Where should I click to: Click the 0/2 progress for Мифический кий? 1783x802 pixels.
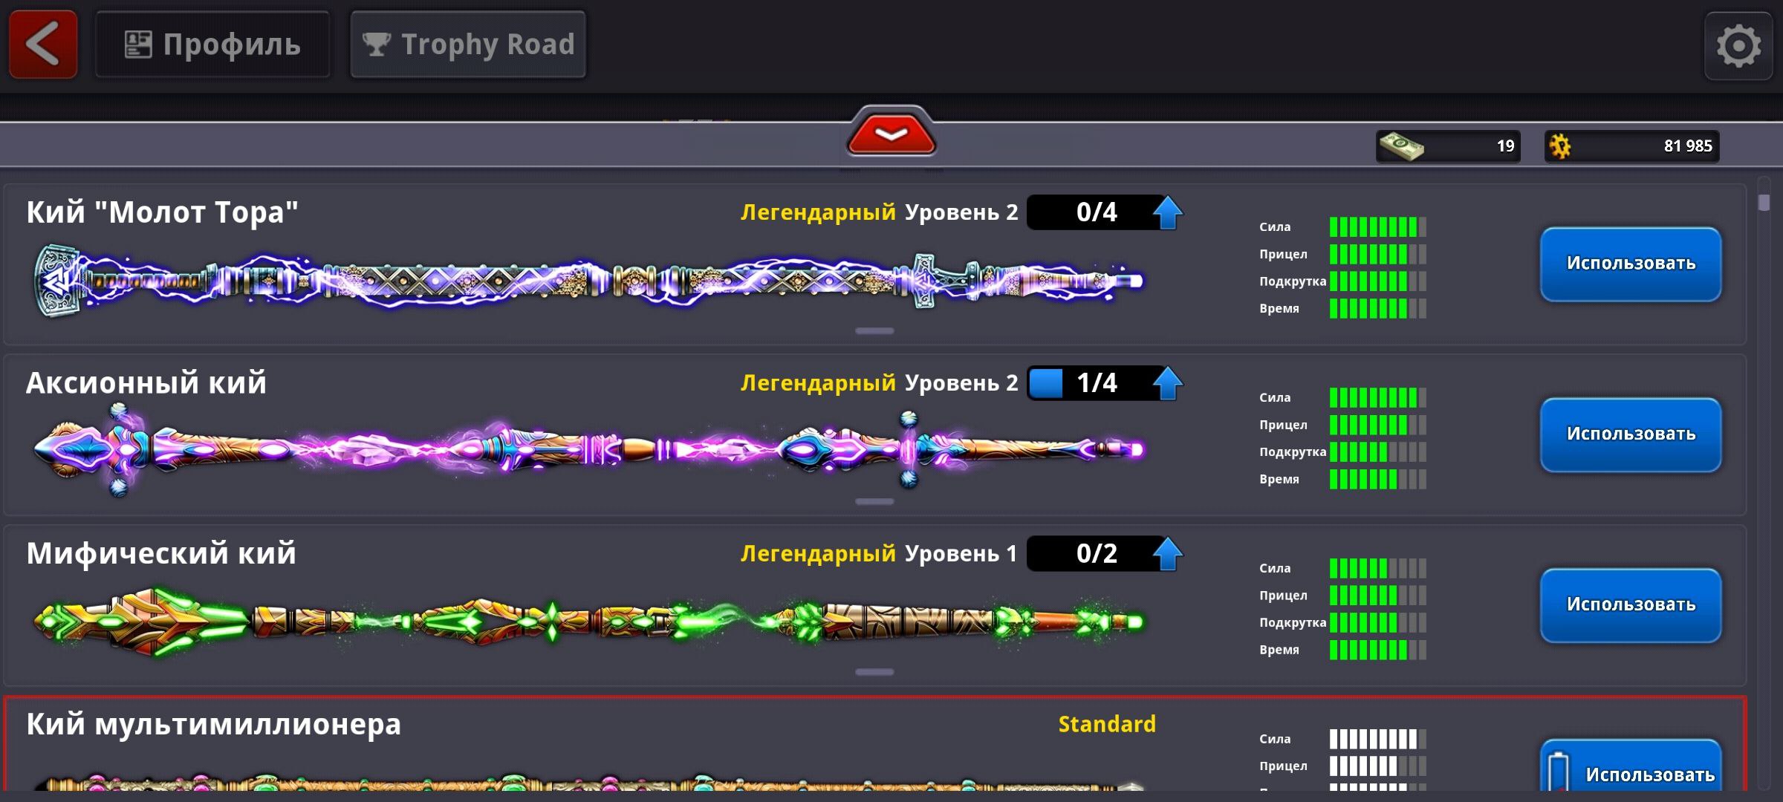point(1097,554)
